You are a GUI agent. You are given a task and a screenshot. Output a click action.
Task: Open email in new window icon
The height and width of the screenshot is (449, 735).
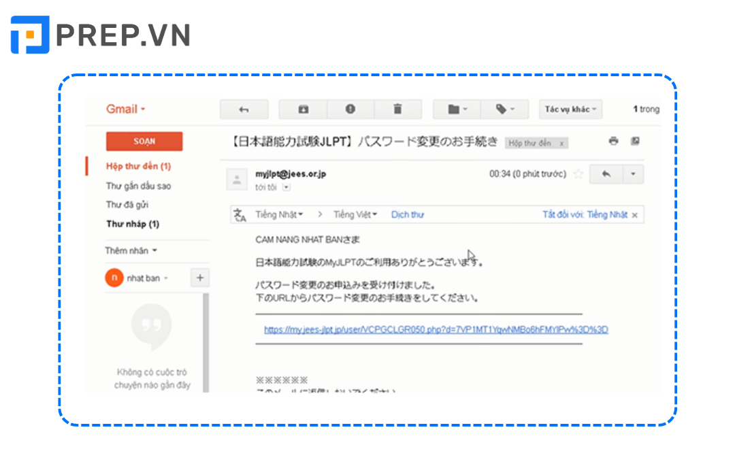[635, 141]
